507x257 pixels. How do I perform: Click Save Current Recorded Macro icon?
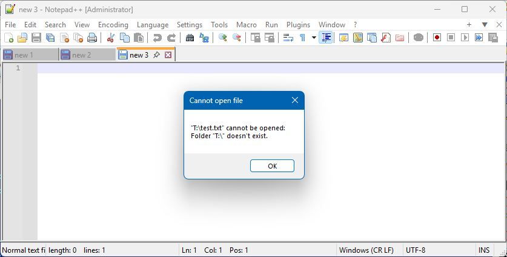pos(493,38)
